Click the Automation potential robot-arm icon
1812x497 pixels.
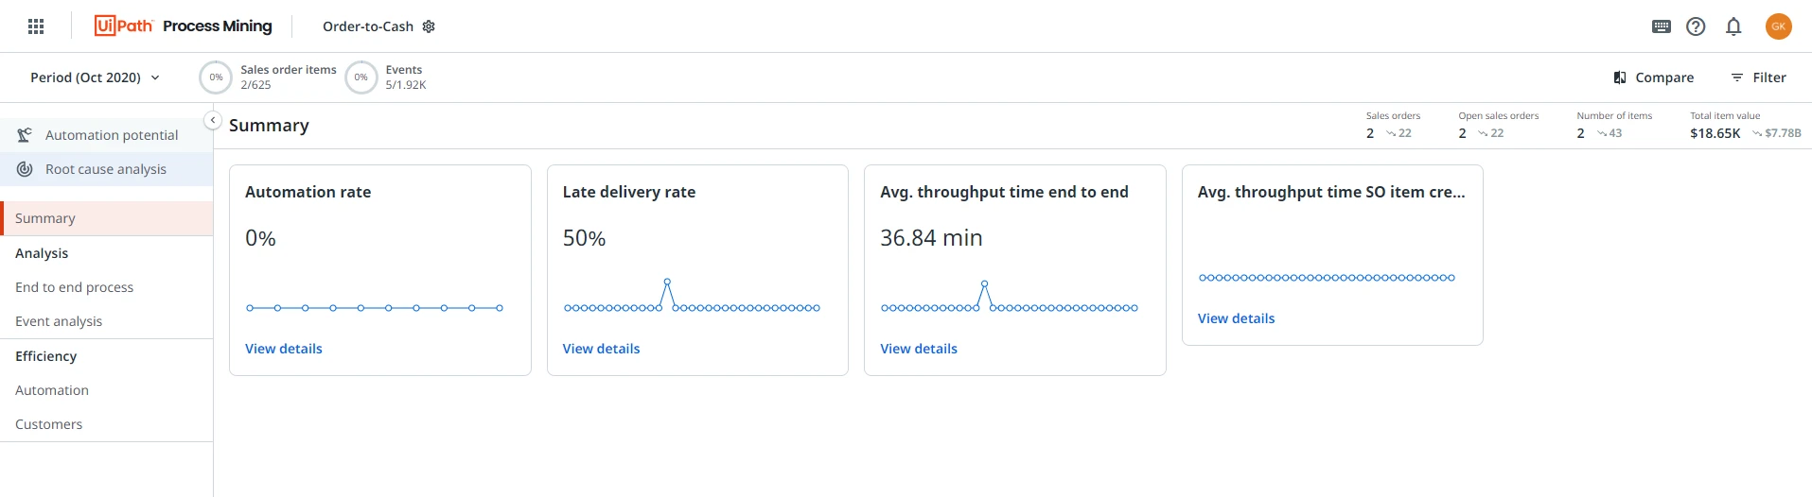(25, 135)
